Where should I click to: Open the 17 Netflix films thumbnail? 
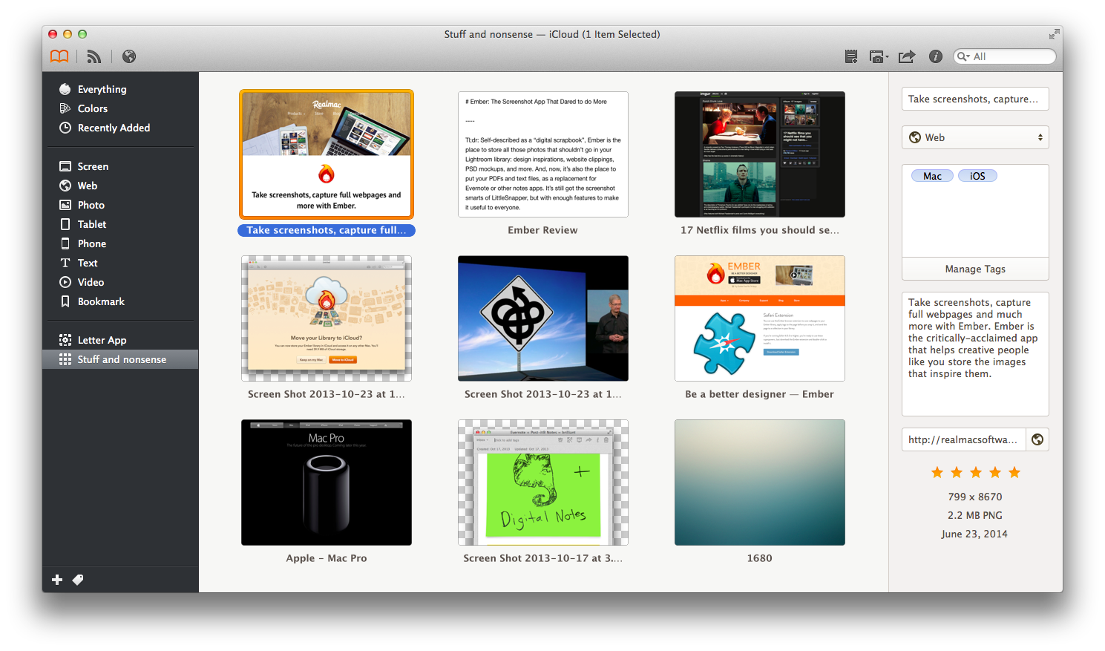tap(760, 154)
